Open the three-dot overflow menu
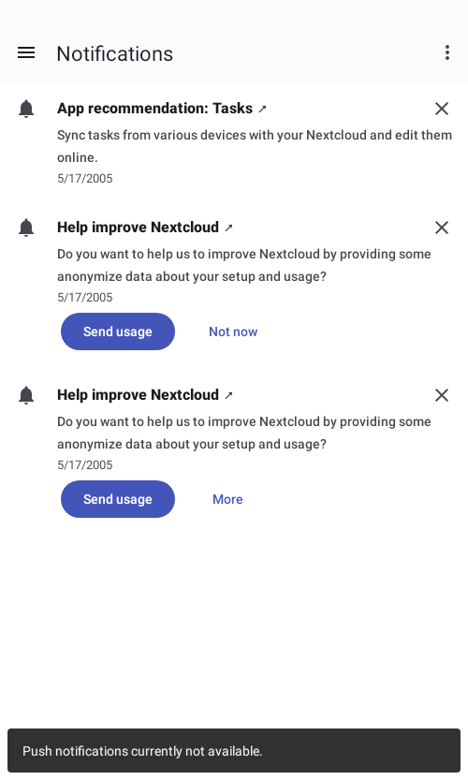 click(x=447, y=52)
